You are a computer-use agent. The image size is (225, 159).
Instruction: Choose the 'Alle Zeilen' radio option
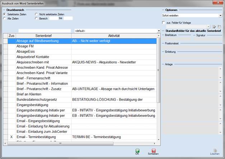5,18
